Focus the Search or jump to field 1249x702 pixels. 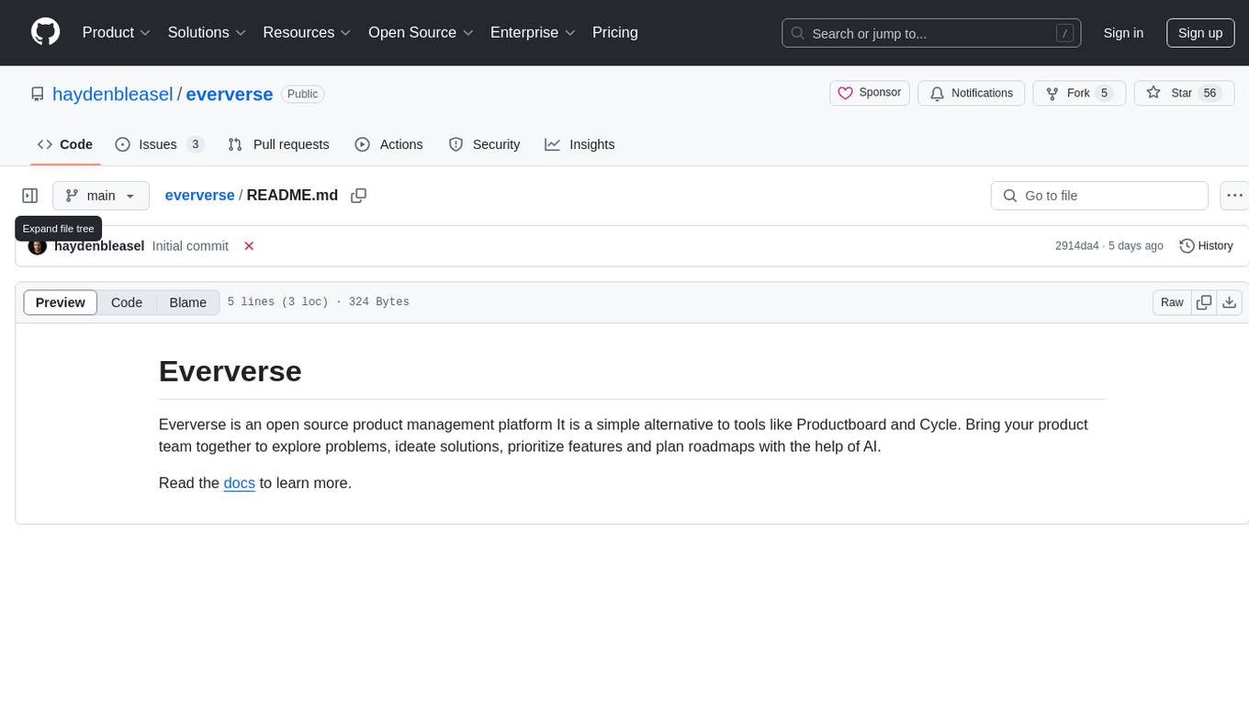(931, 33)
